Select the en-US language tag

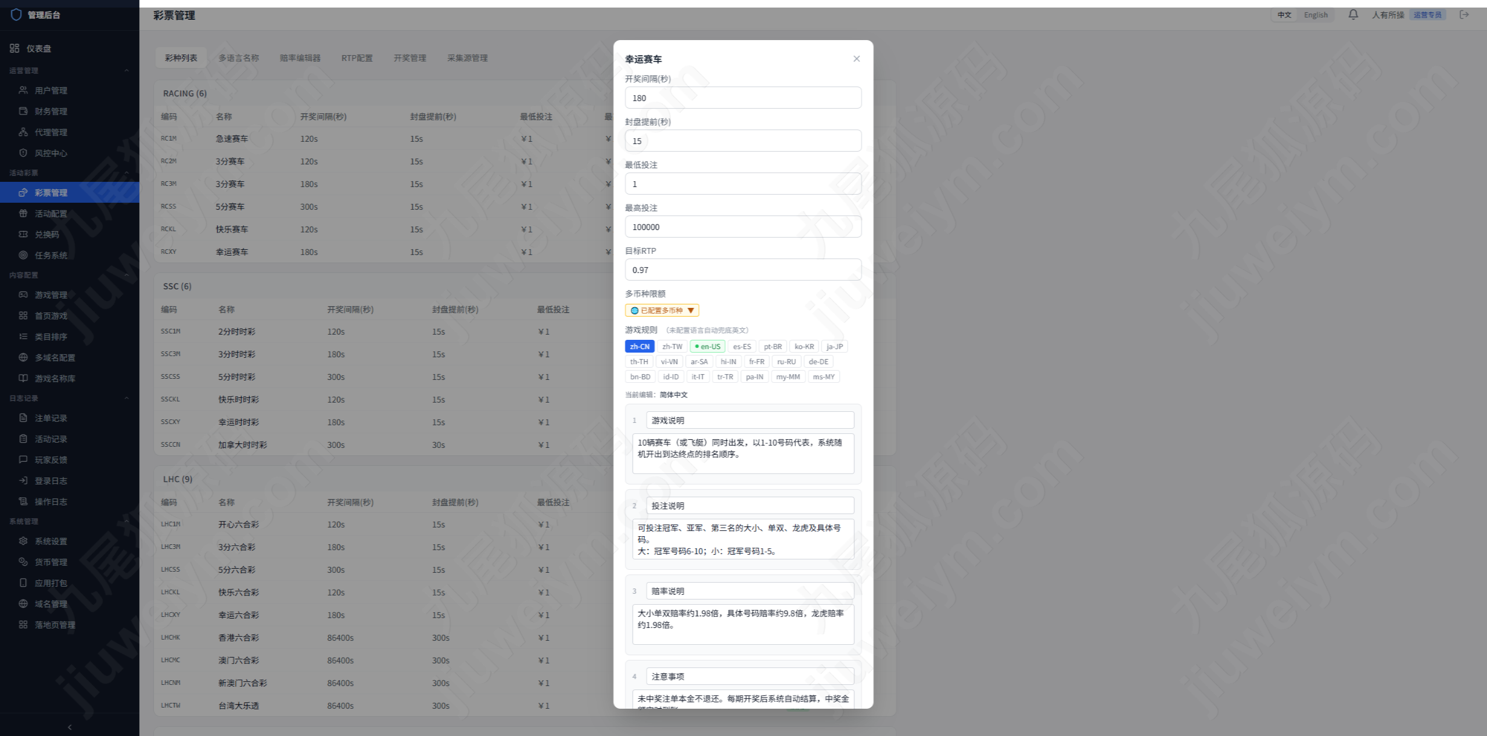(707, 347)
